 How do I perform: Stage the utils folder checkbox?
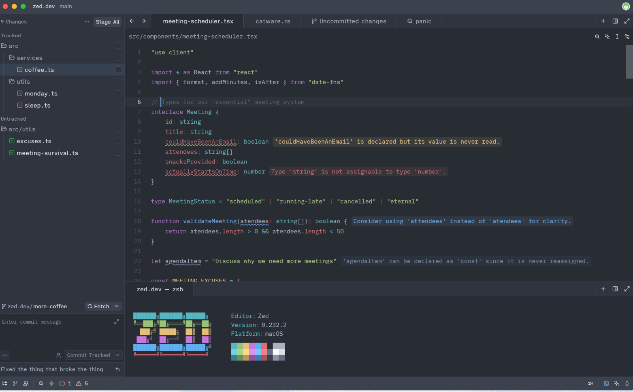click(x=119, y=81)
